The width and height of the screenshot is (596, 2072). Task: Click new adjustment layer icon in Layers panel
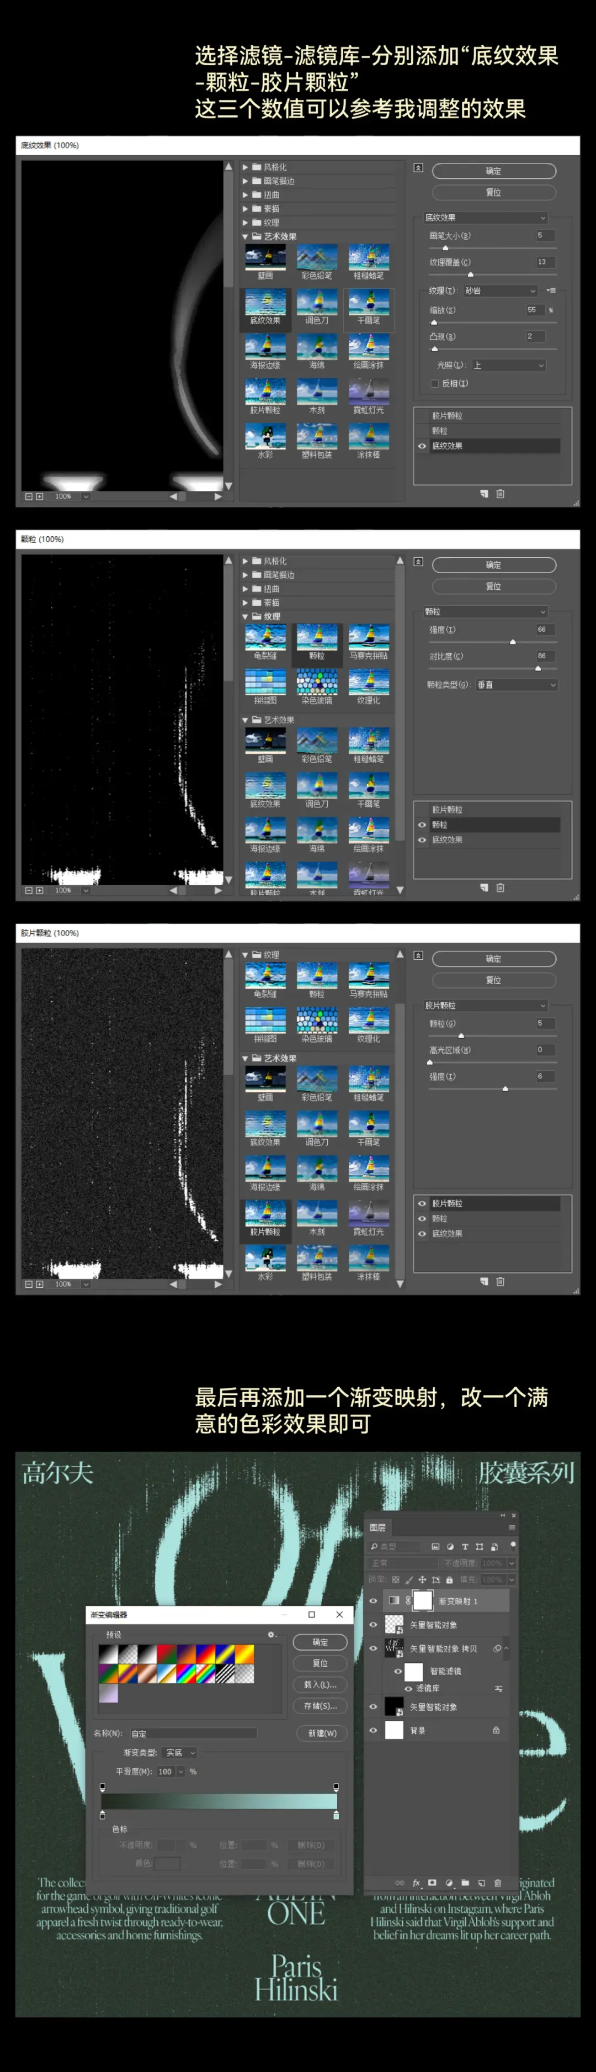449,1883
